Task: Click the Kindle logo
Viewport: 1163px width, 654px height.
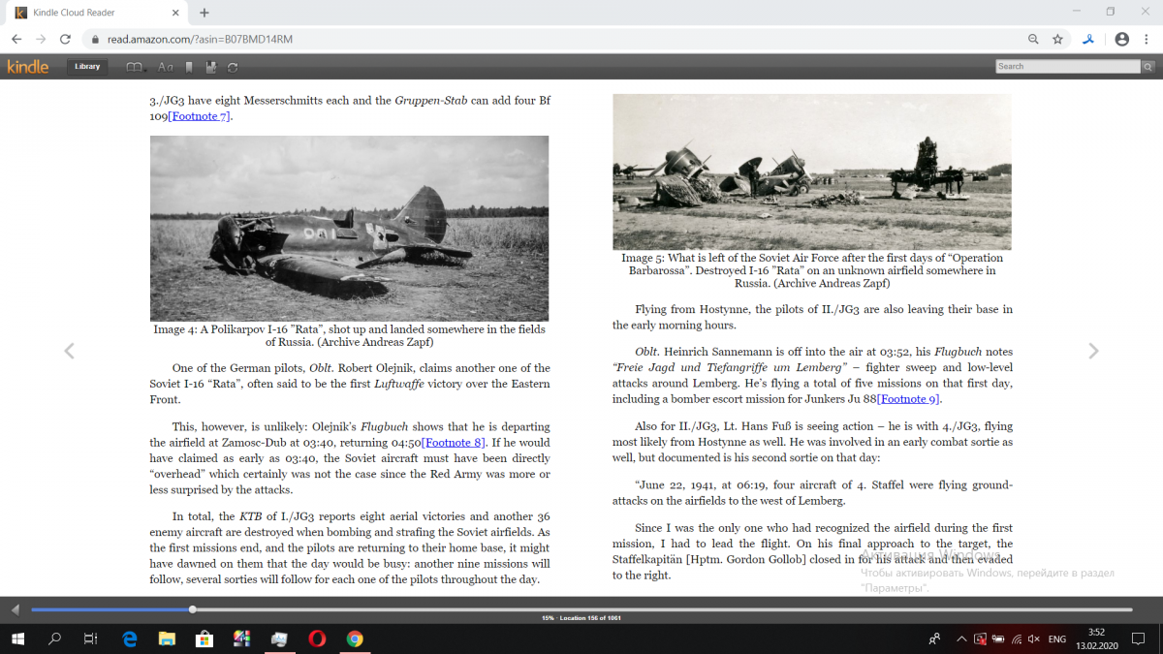Action: pyautogui.click(x=27, y=67)
